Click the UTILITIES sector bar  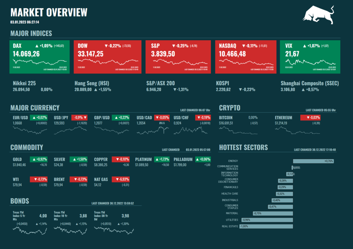tap(267, 220)
